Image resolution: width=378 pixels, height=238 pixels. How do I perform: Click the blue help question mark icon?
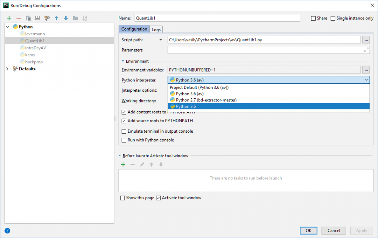7,231
